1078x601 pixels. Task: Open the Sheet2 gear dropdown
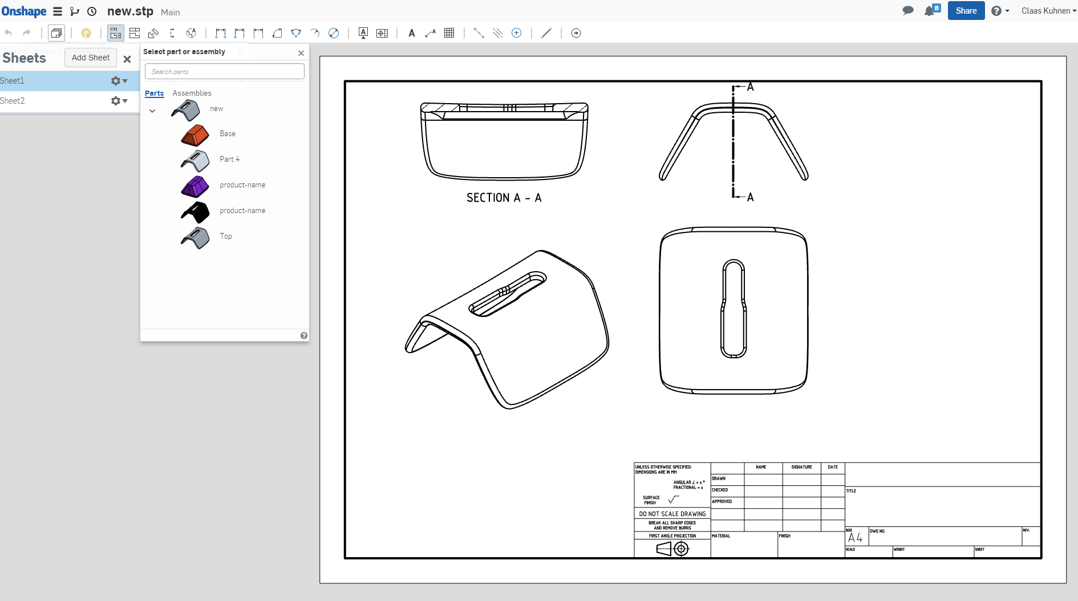(119, 101)
